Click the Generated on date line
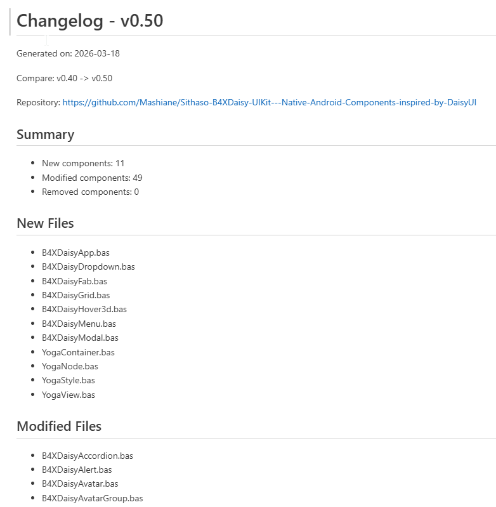 [x=68, y=54]
